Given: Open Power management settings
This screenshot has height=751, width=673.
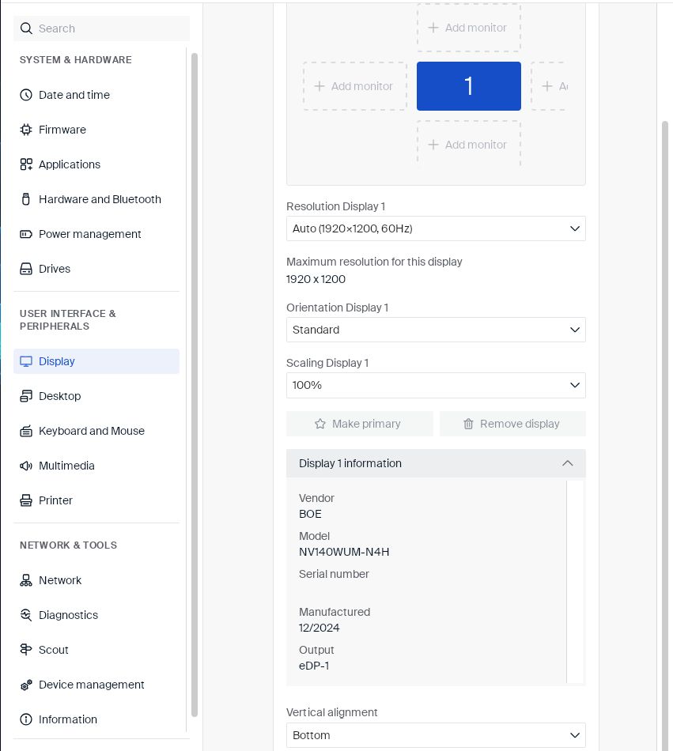Looking at the screenshot, I should [x=96, y=234].
